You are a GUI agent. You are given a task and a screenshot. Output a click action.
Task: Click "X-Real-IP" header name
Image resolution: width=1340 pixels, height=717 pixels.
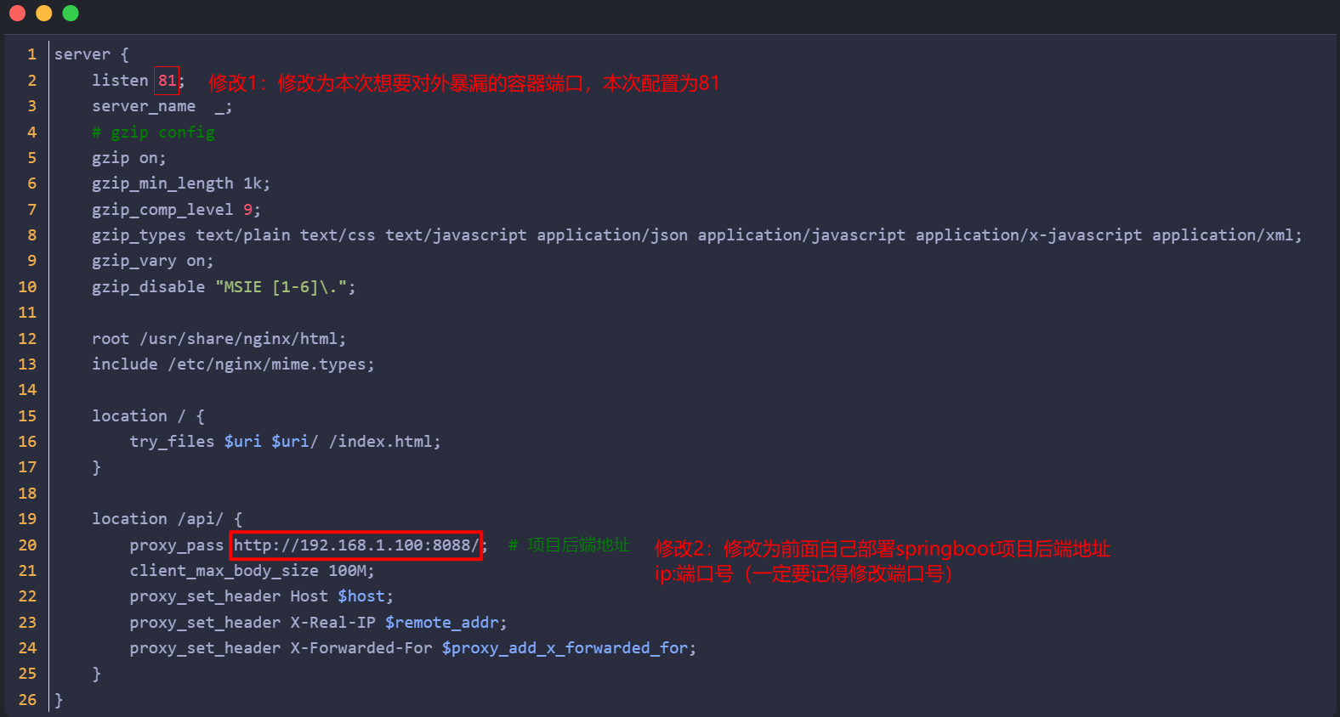tap(332, 623)
